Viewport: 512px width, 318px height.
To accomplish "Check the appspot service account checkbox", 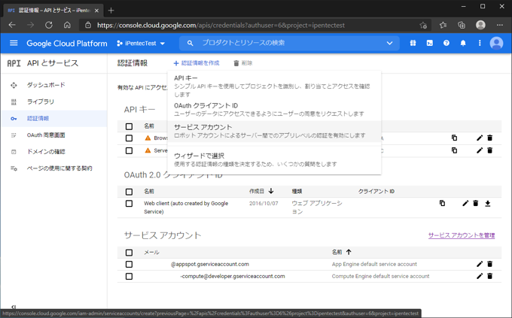I will click(x=129, y=264).
